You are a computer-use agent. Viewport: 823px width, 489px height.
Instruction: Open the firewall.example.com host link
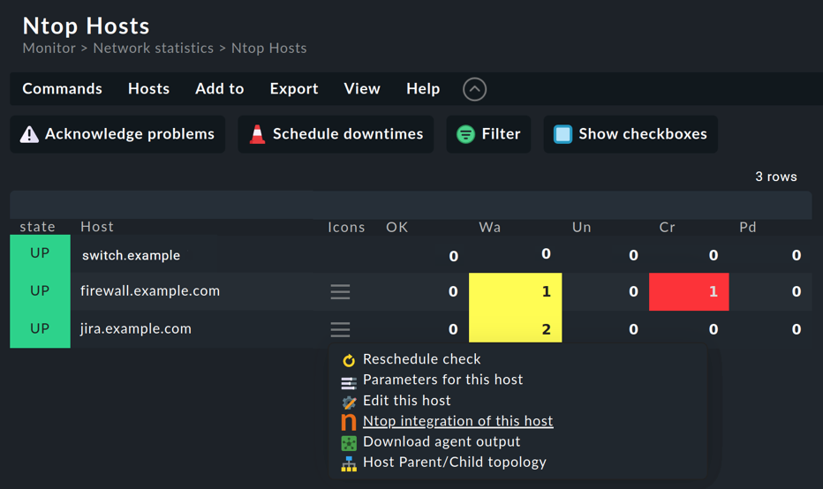[150, 290]
